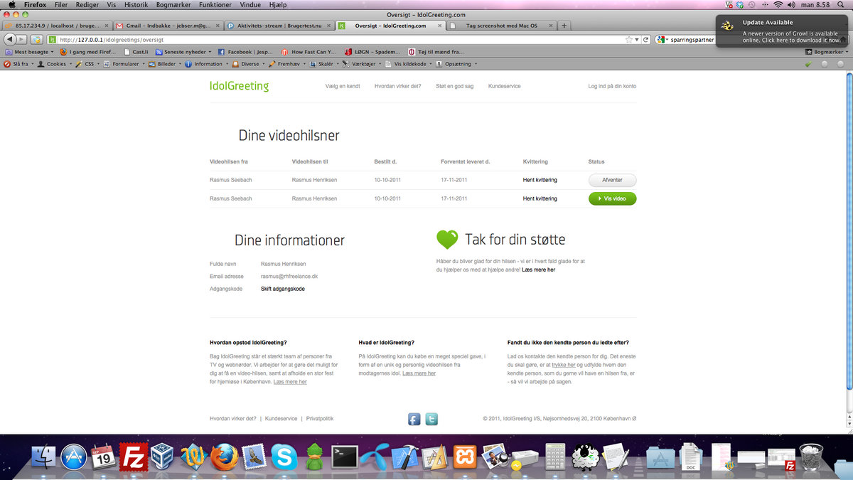This screenshot has width=853, height=480.
Task: Click the Skift adgangskode link
Action: 283,289
